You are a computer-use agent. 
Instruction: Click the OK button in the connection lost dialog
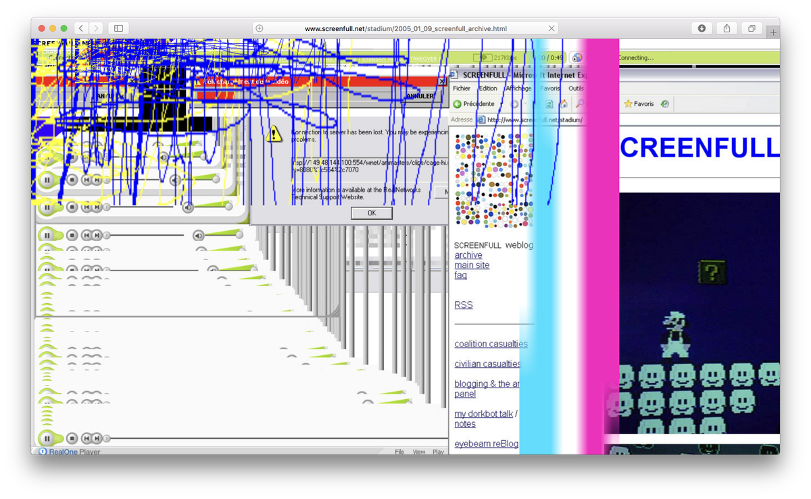pyautogui.click(x=372, y=213)
